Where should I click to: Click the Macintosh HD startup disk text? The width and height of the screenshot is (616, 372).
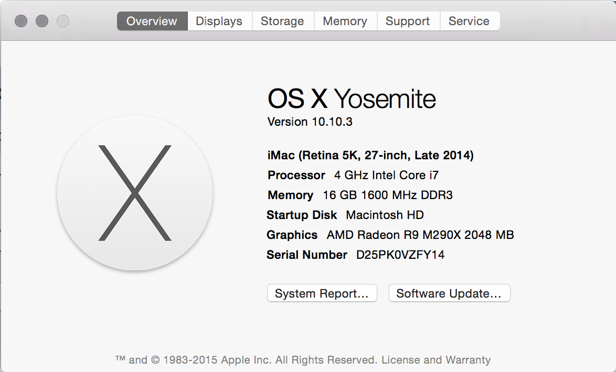point(385,215)
